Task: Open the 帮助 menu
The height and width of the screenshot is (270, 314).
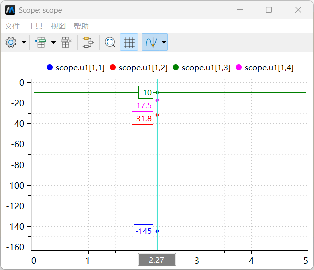Action: click(x=81, y=26)
